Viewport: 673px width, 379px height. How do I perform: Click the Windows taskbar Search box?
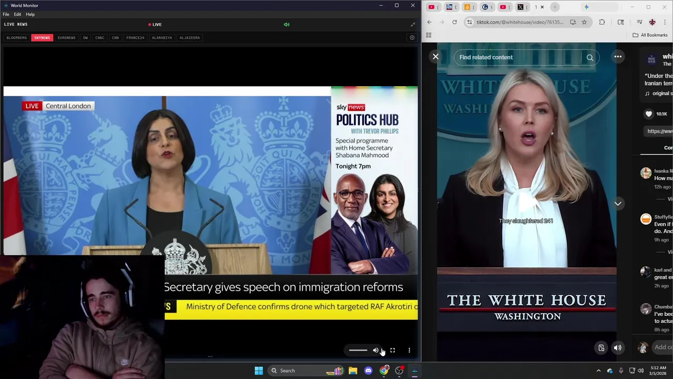coord(306,371)
